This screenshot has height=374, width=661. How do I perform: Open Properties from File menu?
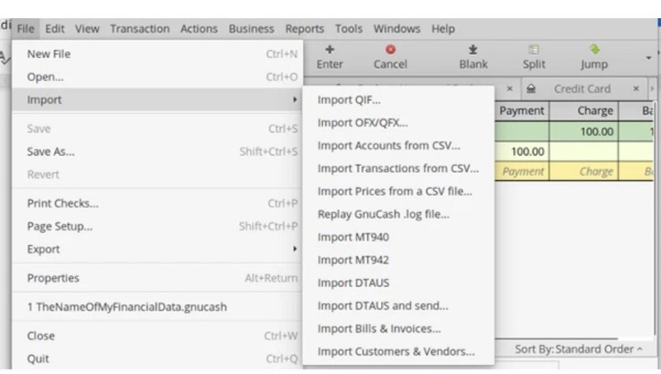pyautogui.click(x=156, y=278)
